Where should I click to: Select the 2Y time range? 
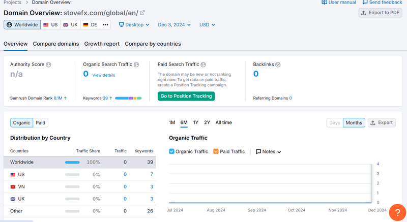tap(207, 122)
